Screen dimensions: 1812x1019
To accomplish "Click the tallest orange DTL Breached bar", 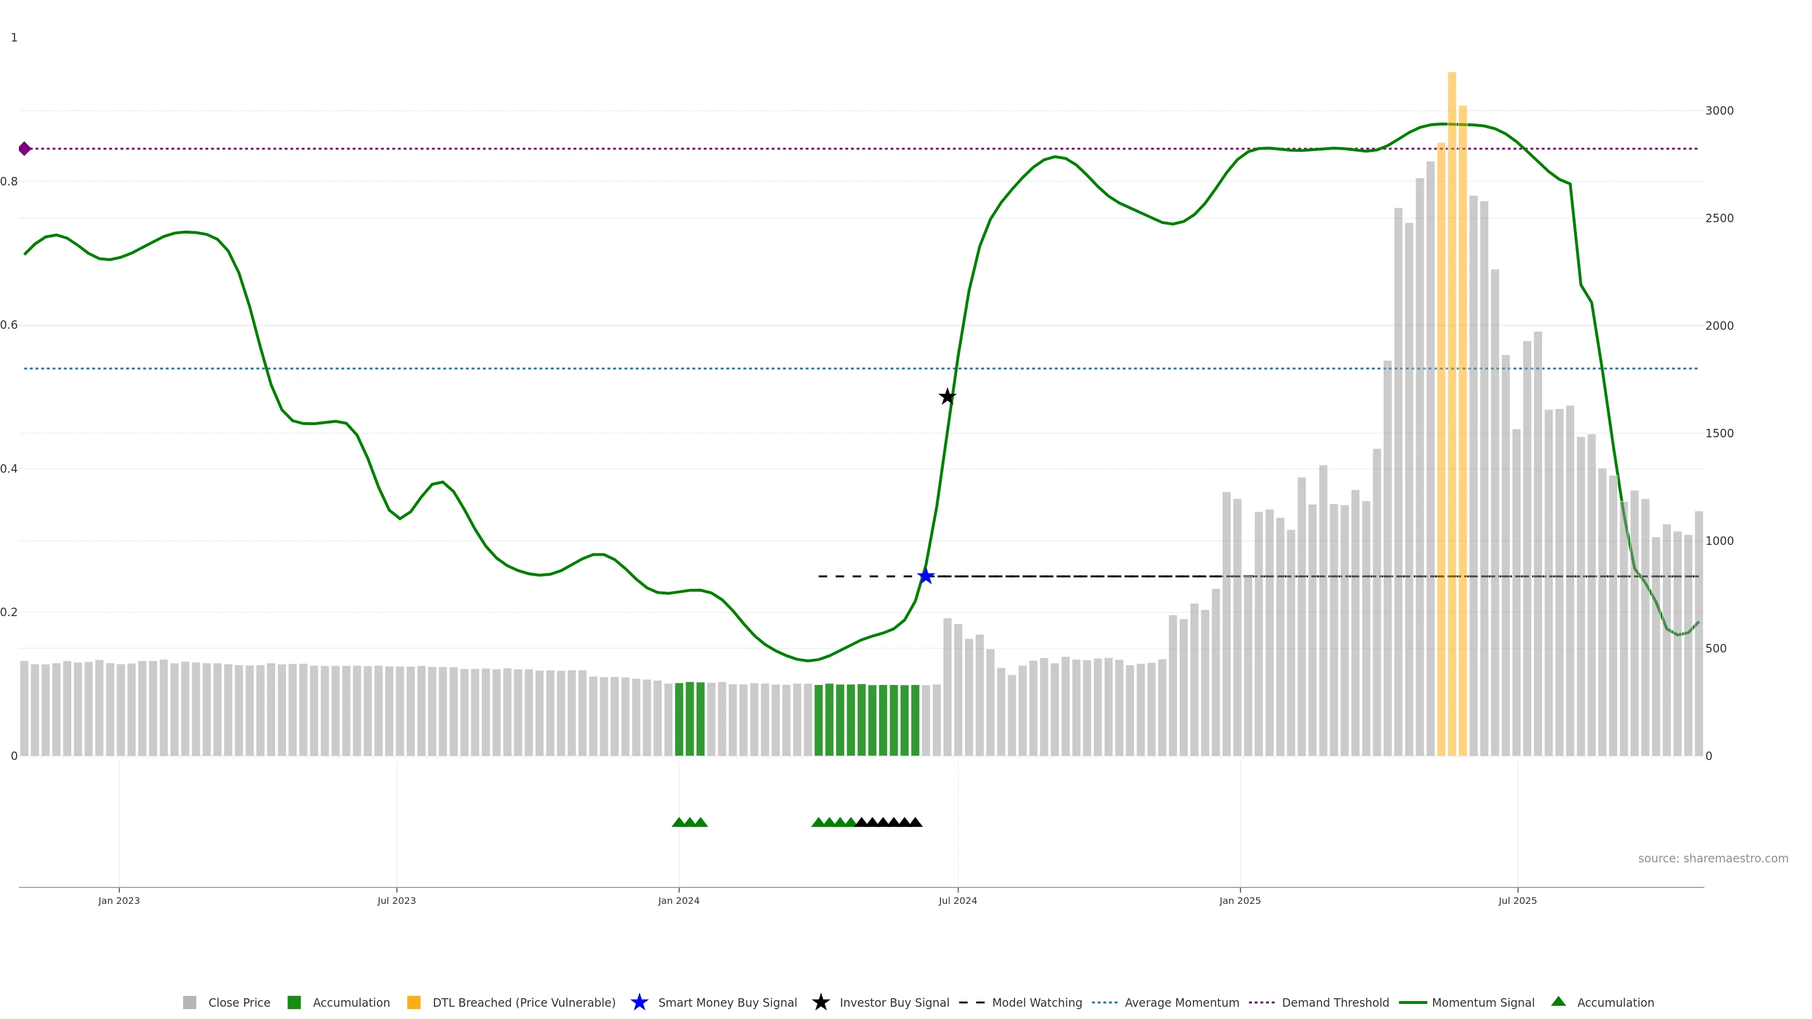I will pyautogui.click(x=1452, y=422).
